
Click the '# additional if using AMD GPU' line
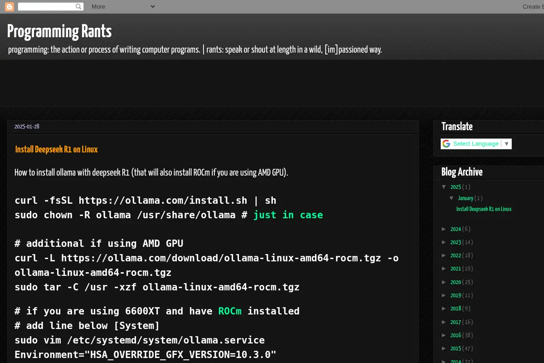99,243
